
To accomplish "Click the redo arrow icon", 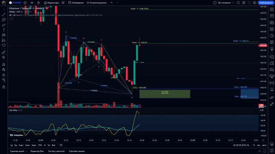I will click(x=117, y=3).
